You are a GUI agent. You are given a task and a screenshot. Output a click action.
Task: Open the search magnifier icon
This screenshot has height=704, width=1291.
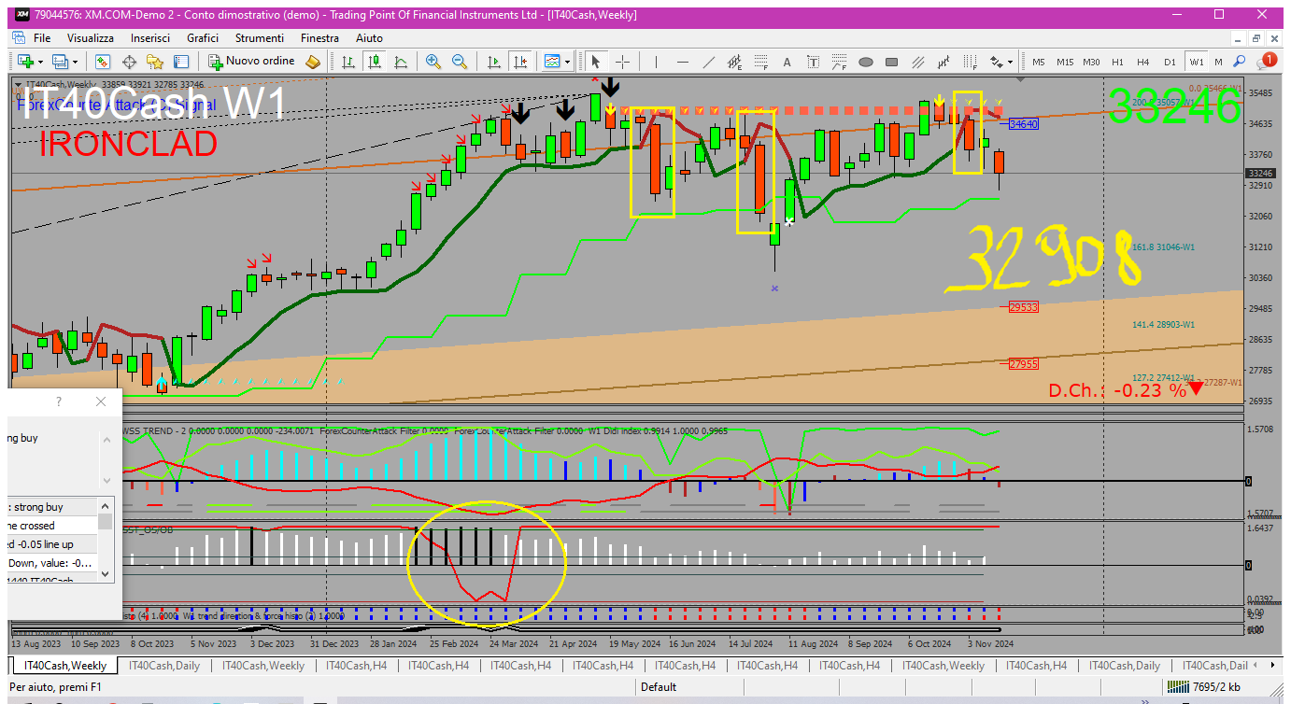point(1240,62)
